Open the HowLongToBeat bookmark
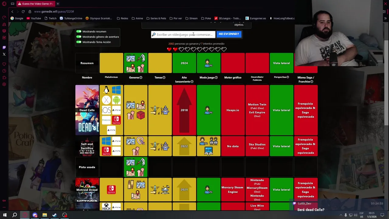389x219 pixels. pos(282,18)
